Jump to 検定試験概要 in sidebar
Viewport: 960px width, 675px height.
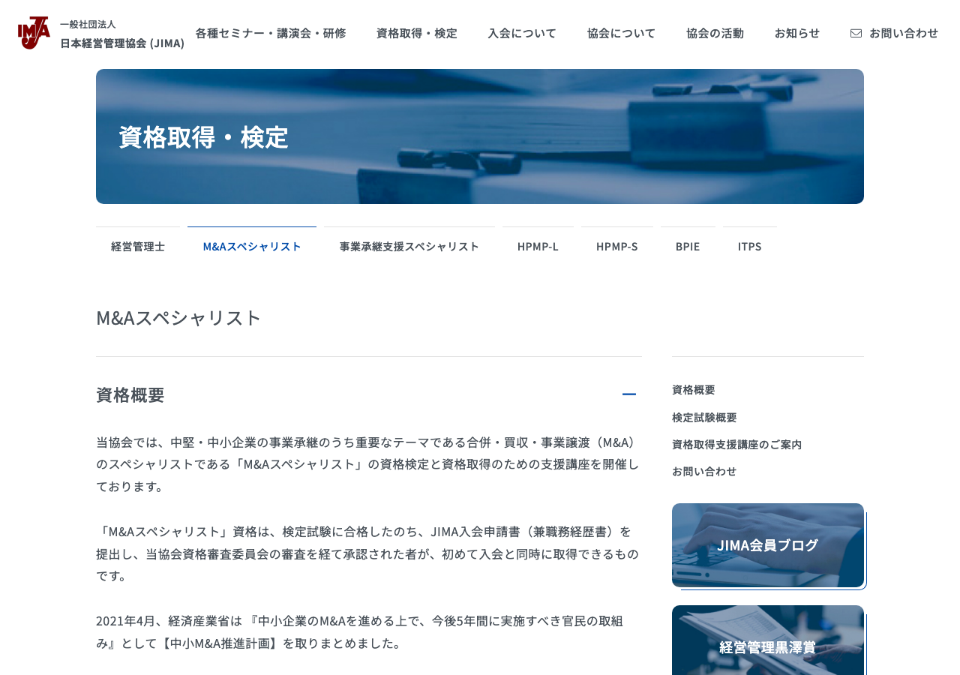(x=704, y=417)
